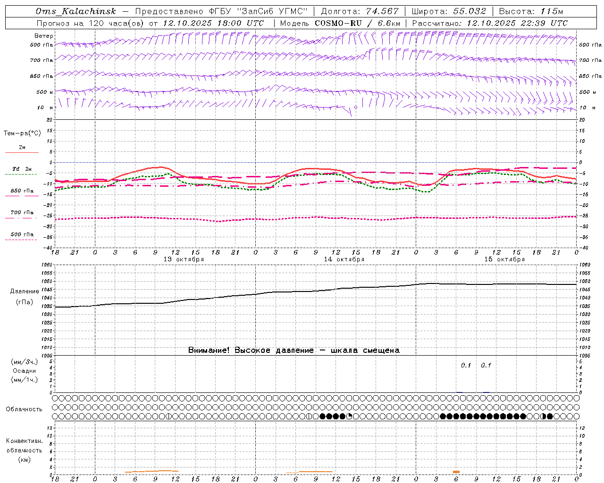604x483 pixels.
Task: Click 'Внимание! Высокое давление — шкала смещена' warning
Action: point(294,350)
